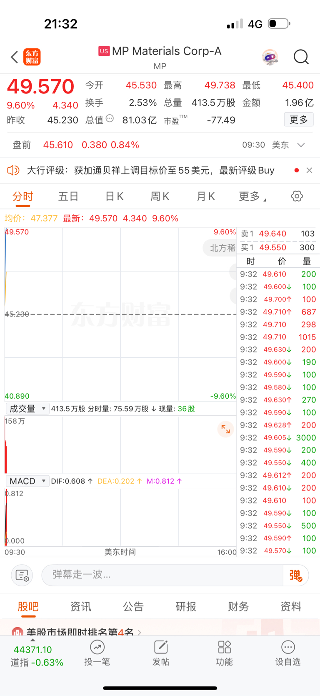Open the 研报 tab
This screenshot has width=320, height=696.
pyautogui.click(x=186, y=607)
